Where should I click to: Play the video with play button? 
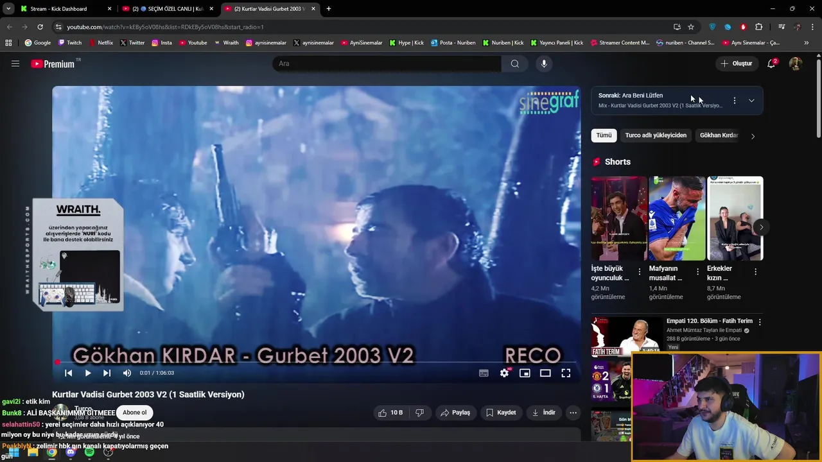point(88,373)
